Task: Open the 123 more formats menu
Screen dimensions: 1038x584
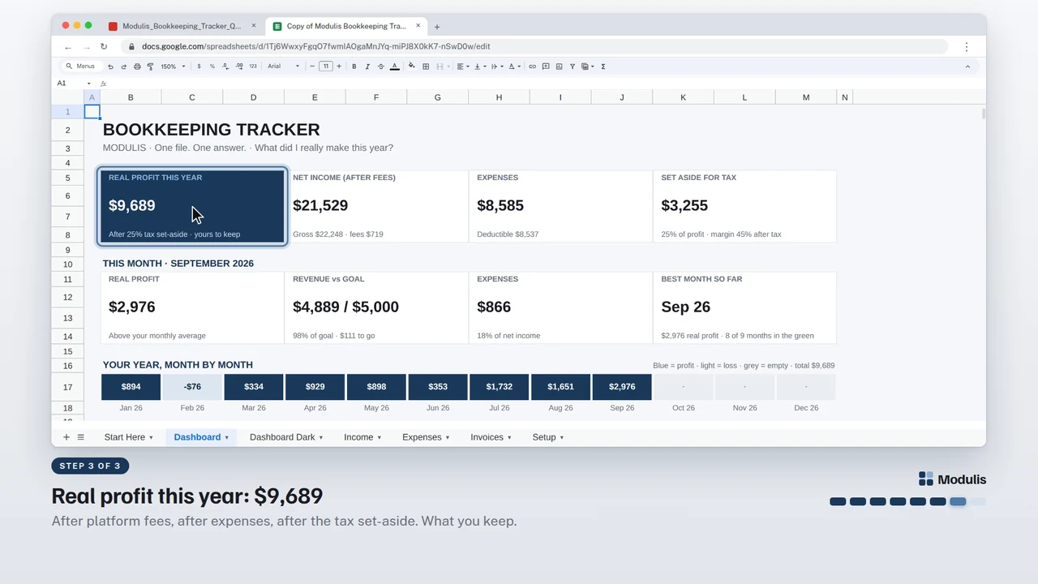Action: [x=253, y=67]
